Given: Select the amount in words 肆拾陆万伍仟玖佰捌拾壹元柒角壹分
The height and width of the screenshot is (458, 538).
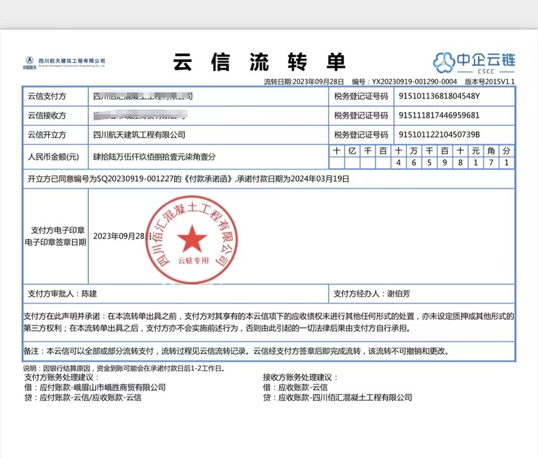Looking at the screenshot, I should click(155, 157).
